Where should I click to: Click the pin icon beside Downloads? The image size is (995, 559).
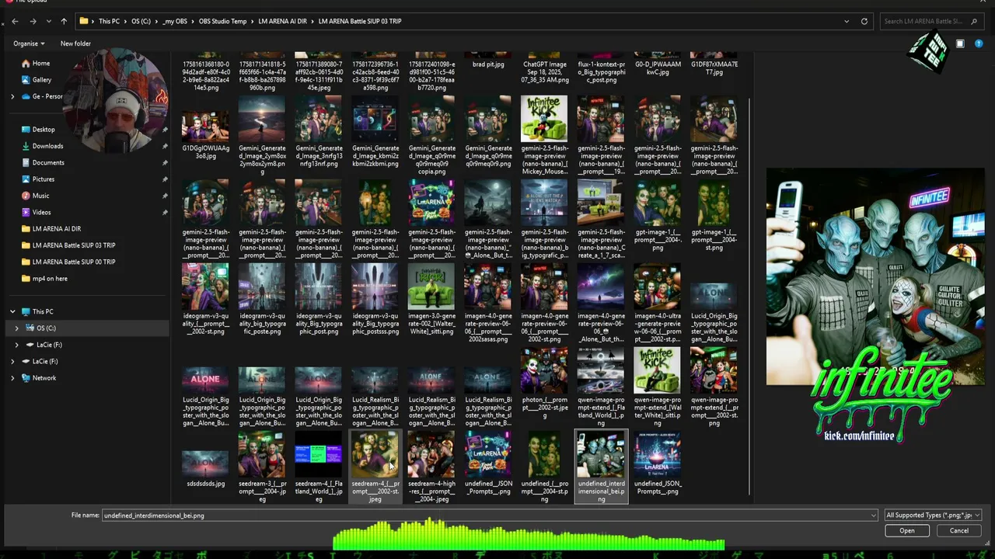[165, 146]
